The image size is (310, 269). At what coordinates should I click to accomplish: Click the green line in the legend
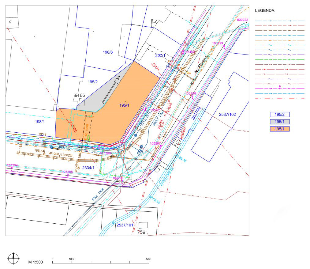[280, 59]
